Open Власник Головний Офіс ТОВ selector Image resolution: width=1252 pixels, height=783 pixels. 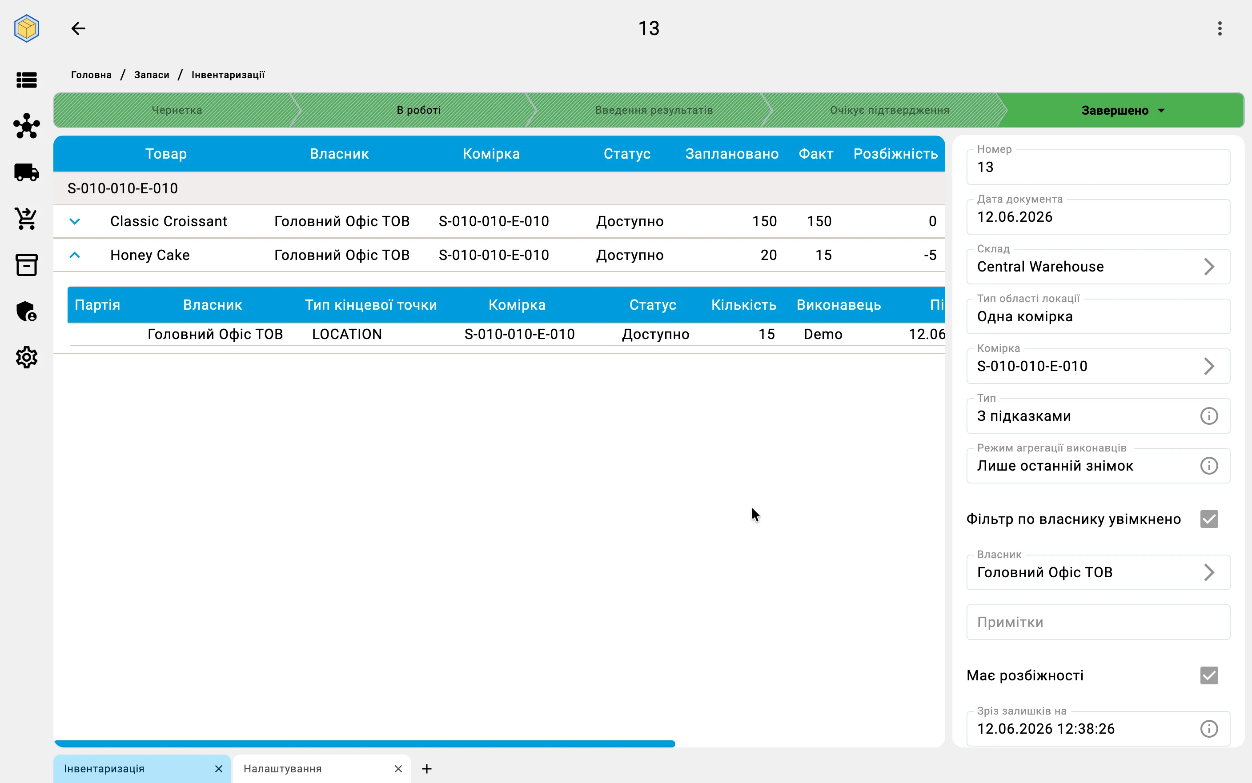pyautogui.click(x=1098, y=572)
